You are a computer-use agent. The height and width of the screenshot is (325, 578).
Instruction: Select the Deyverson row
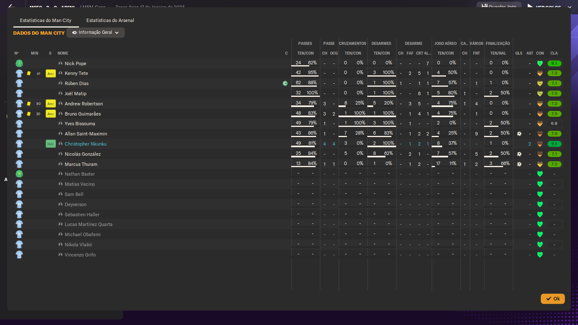[289, 204]
